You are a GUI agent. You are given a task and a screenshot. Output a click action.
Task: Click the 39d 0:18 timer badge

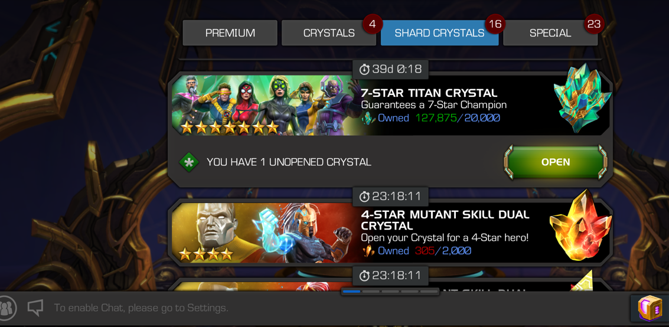[x=390, y=69]
